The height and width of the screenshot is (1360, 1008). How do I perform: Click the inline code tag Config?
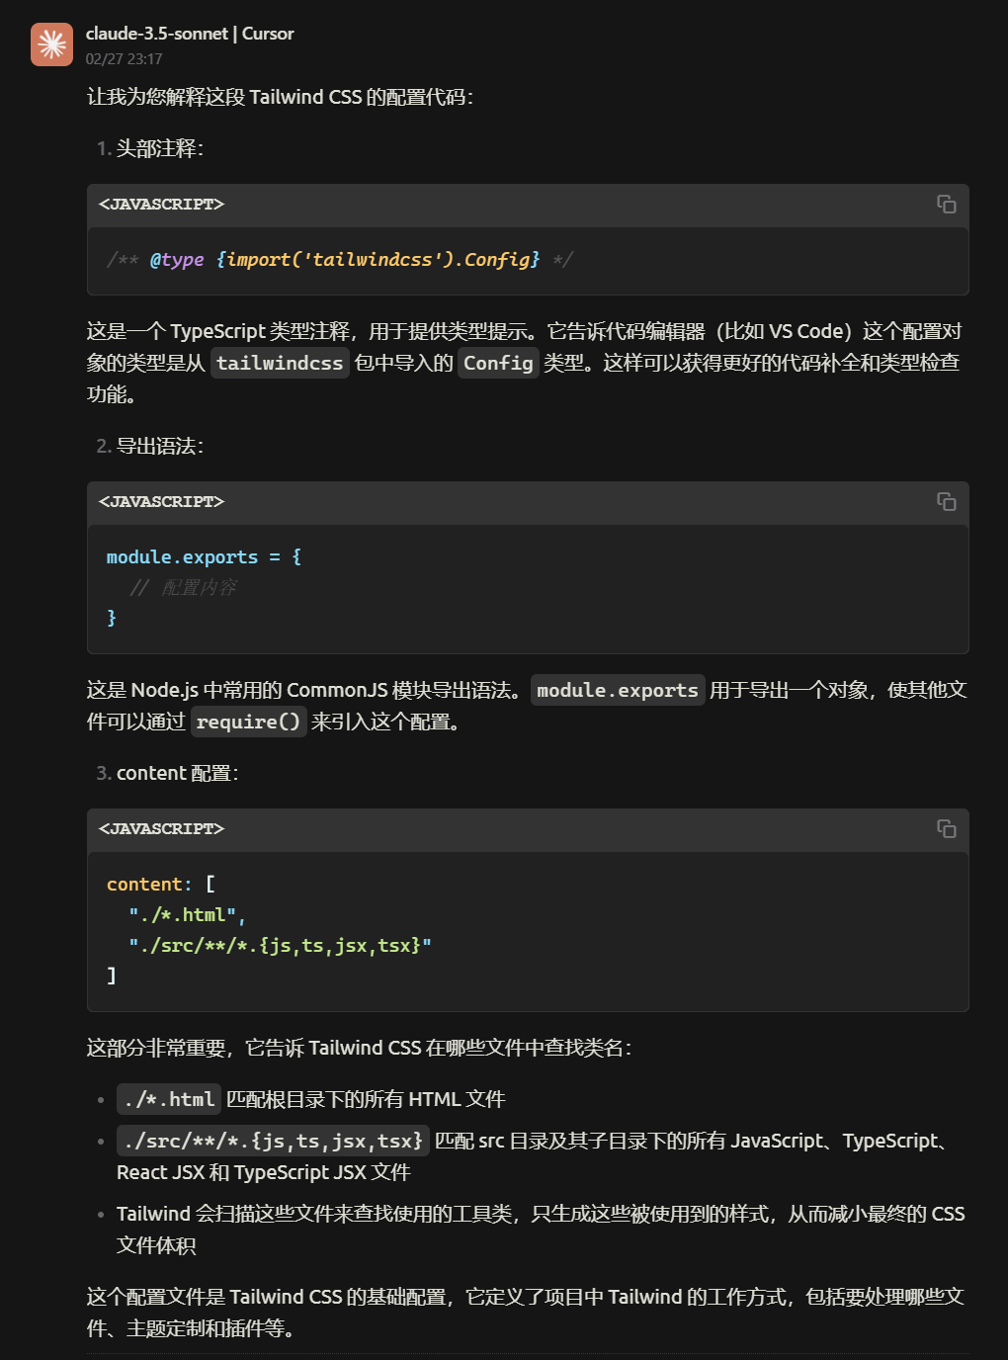(498, 363)
